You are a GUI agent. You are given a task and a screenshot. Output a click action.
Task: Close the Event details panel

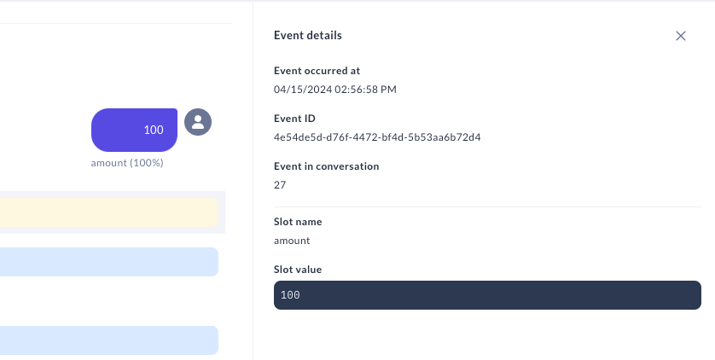pos(681,36)
